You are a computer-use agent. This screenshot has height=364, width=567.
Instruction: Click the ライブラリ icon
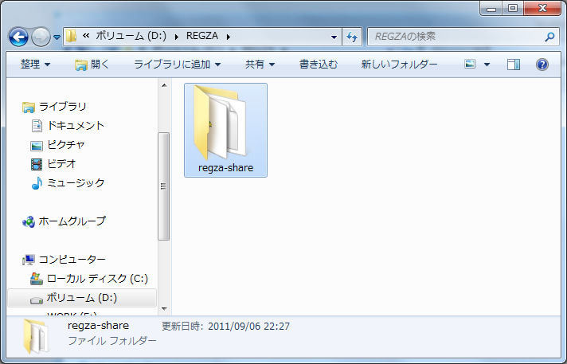[x=29, y=107]
